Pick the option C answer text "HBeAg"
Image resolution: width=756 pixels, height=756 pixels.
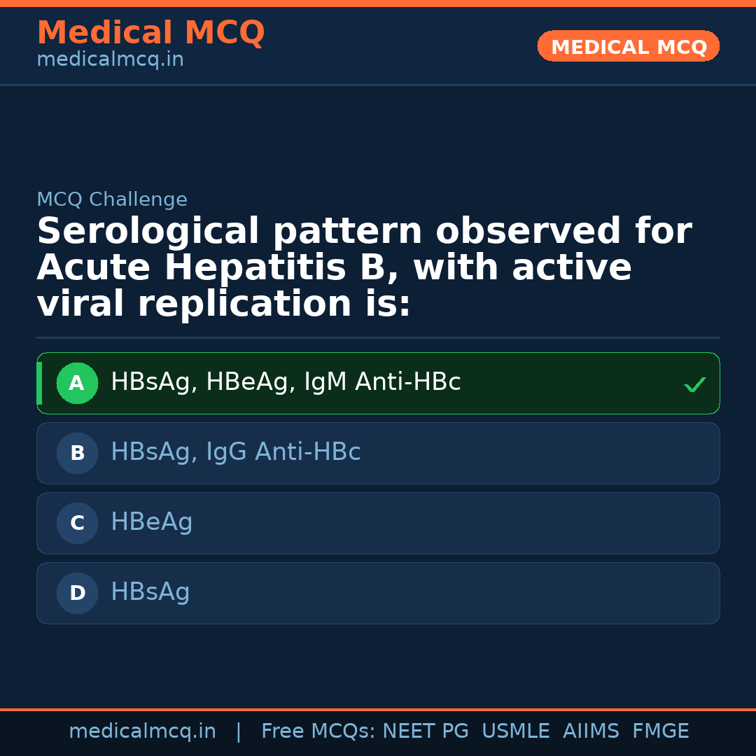pos(151,522)
